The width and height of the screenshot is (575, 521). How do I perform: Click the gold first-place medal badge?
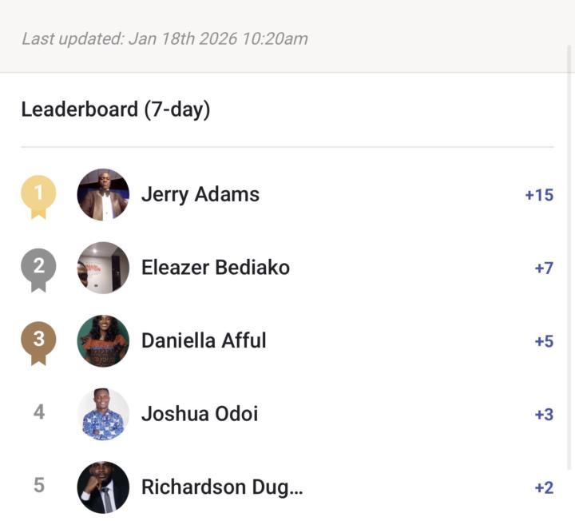point(38,193)
